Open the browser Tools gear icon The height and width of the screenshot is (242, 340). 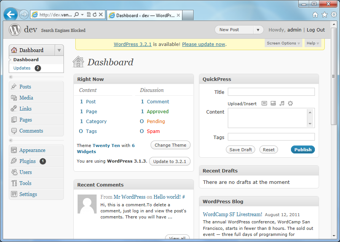(x=334, y=14)
